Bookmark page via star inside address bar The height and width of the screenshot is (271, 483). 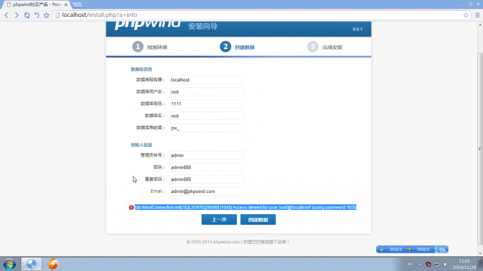[466, 15]
